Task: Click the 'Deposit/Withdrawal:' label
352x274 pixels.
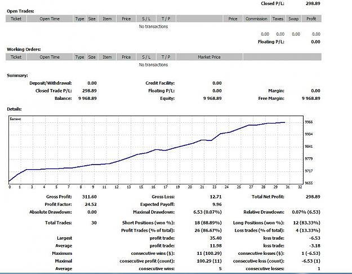Action: [x=51, y=83]
